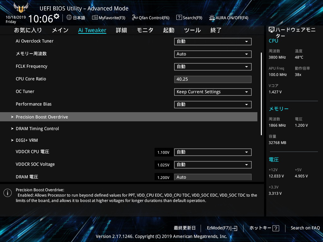Click the VDDCR CPU 1.100V value
The height and width of the screenshot is (242, 323).
tap(163, 153)
